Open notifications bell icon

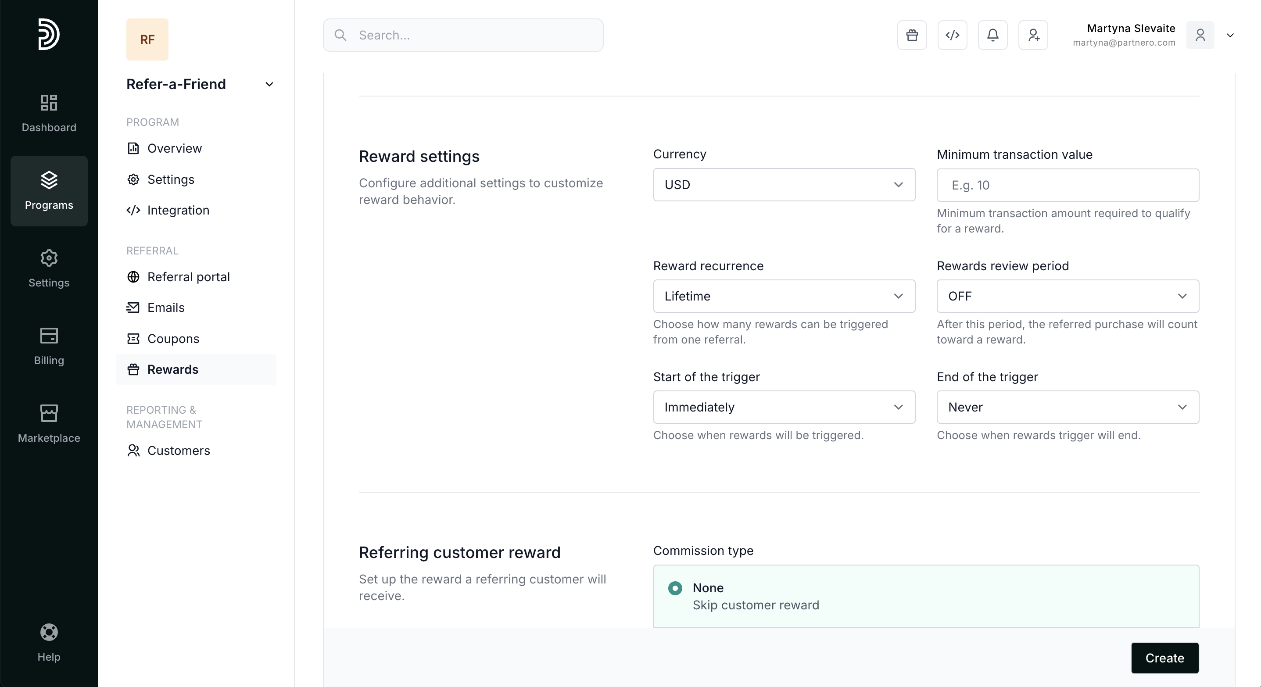click(x=992, y=35)
